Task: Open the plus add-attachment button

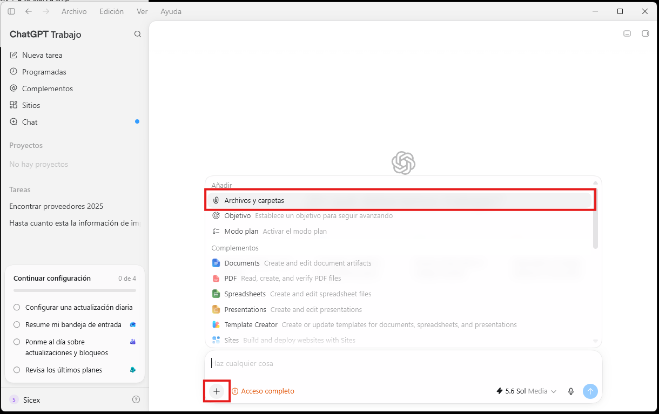Action: tap(217, 391)
